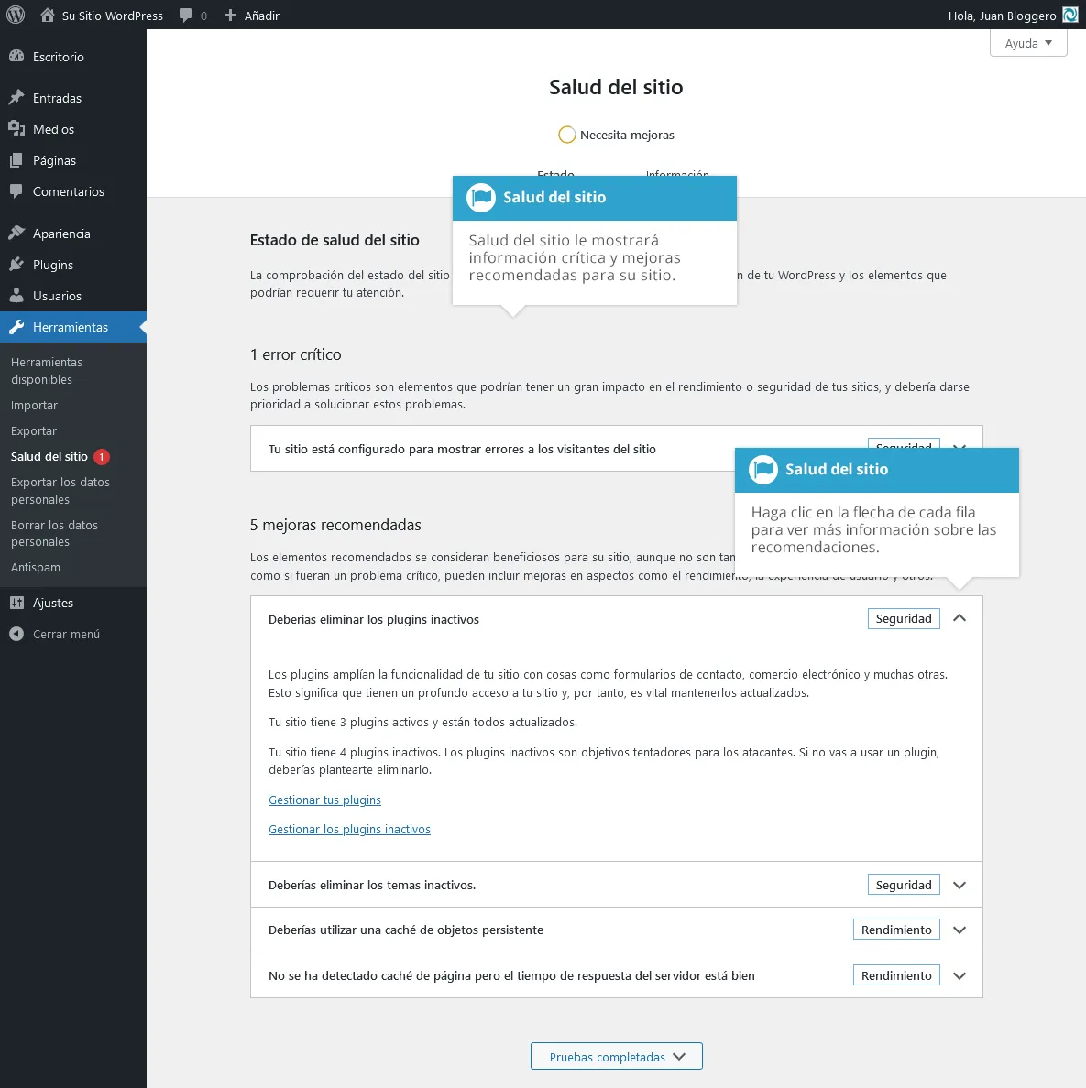This screenshot has height=1088, width=1086.
Task: Click the Seguridad badge on plugins inactivos row
Action: [904, 618]
